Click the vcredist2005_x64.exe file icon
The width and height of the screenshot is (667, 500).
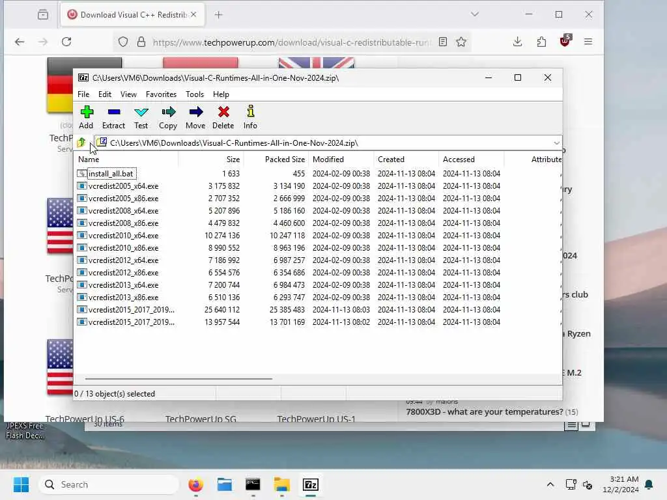coord(81,186)
